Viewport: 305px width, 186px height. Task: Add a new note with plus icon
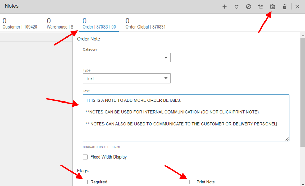(x=224, y=7)
